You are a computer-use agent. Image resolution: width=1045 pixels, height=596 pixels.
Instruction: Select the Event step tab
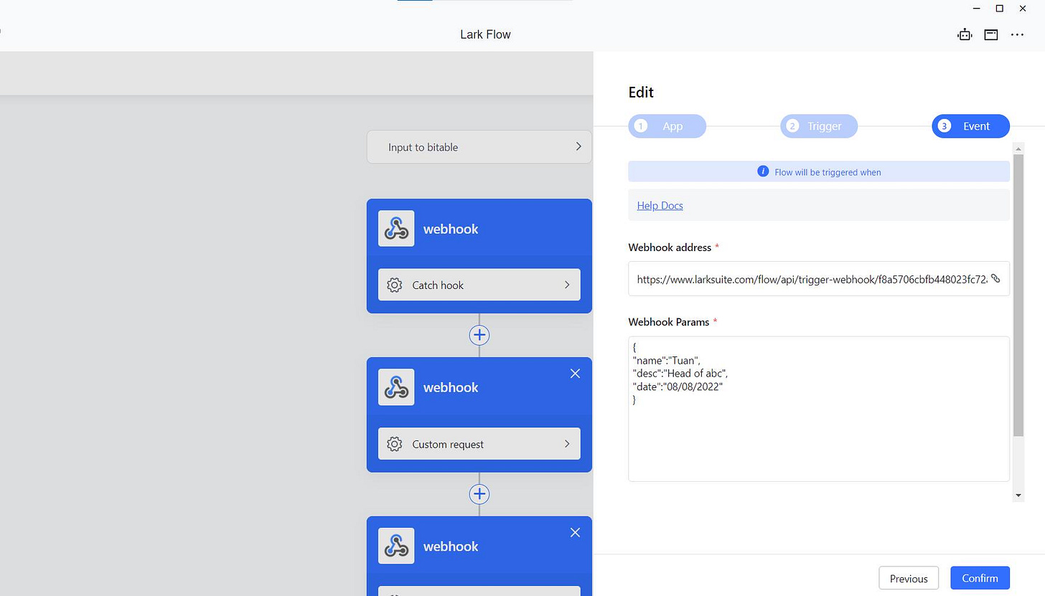[x=971, y=126]
